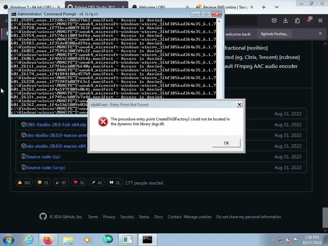This screenshot has width=328, height=246.
Task: Open Windows Media Player from taskbar
Action: (x=87, y=240)
